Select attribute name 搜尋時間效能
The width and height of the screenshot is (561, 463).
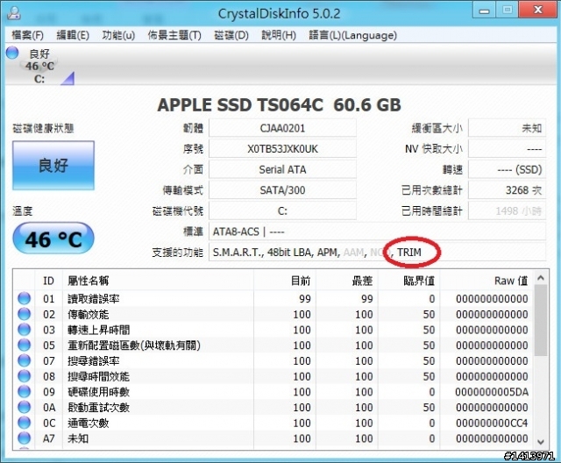(x=99, y=376)
